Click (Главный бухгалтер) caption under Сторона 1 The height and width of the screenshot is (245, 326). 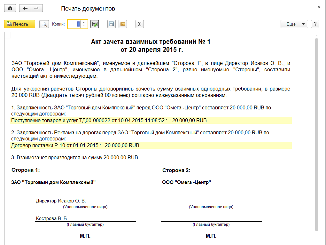pos(85,225)
